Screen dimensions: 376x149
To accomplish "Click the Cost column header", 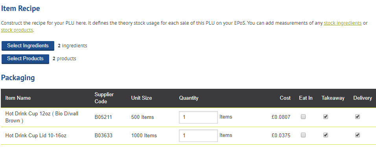I will pyautogui.click(x=285, y=98).
